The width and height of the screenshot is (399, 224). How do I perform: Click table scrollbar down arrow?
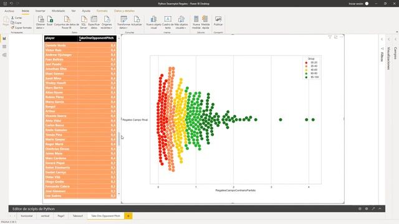point(119,194)
